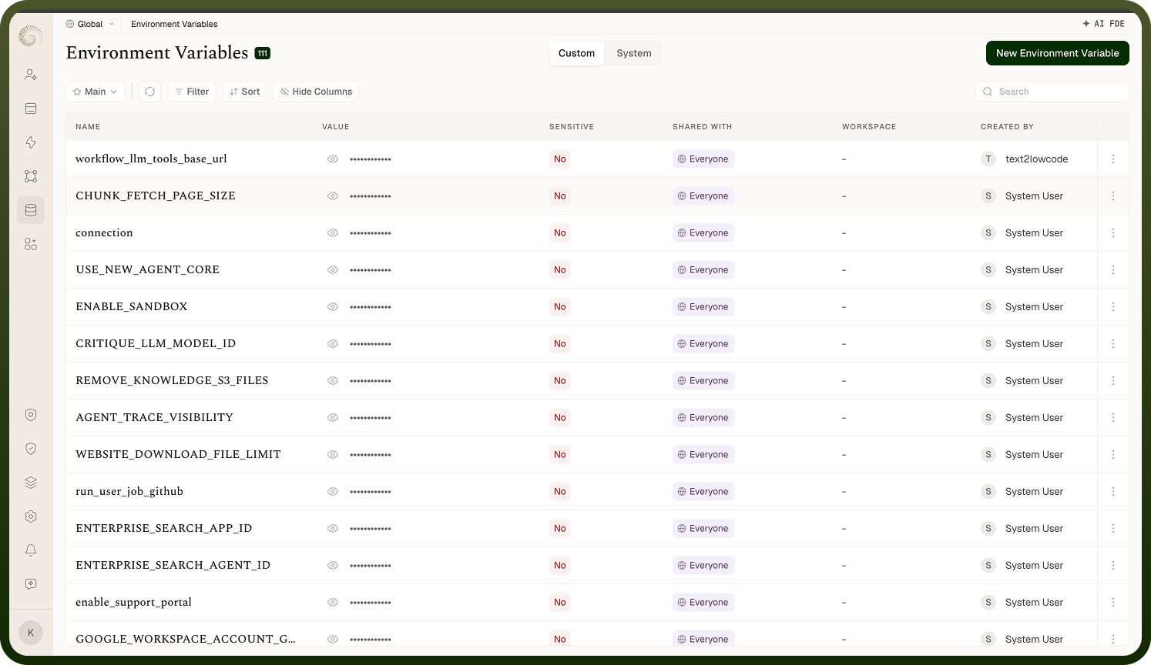Click the Search input field
Screen dimensions: 1151x665
(1052, 92)
